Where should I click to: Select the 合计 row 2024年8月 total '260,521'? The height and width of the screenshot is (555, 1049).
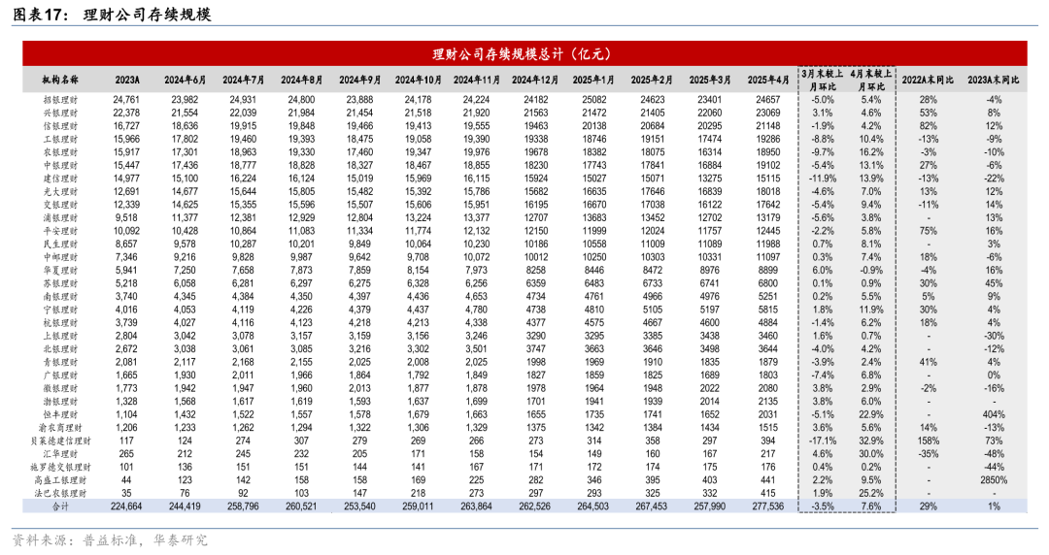click(x=302, y=506)
